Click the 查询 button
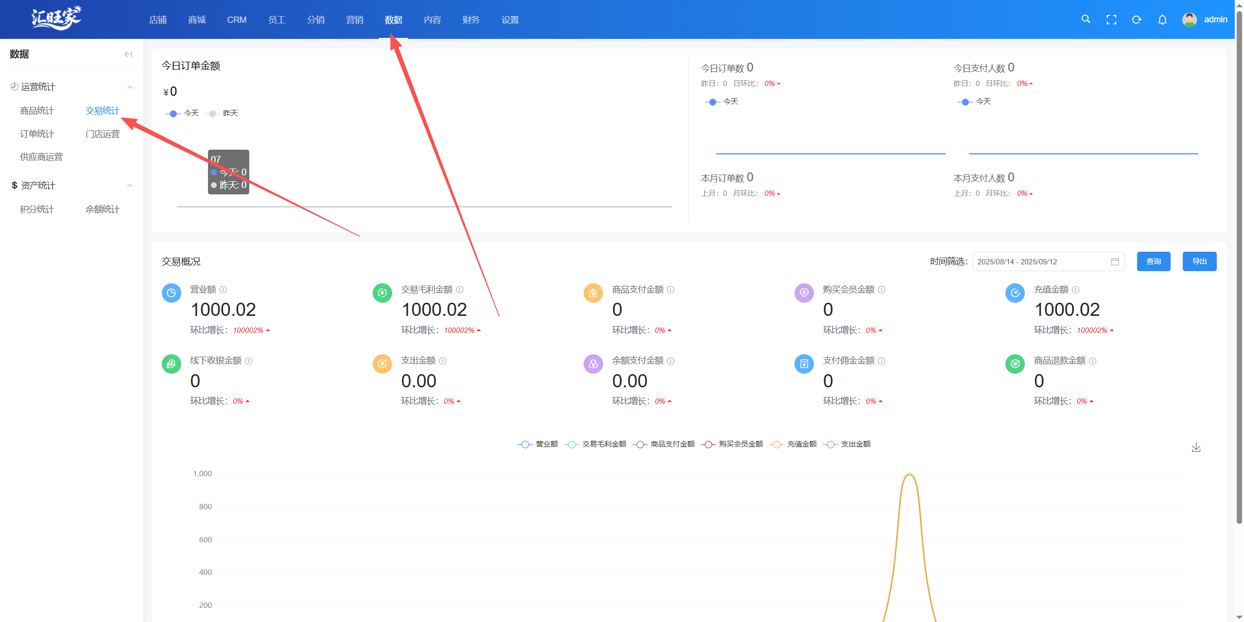 (x=1153, y=261)
